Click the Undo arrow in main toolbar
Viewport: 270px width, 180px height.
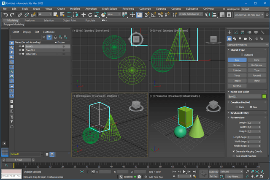5,14
